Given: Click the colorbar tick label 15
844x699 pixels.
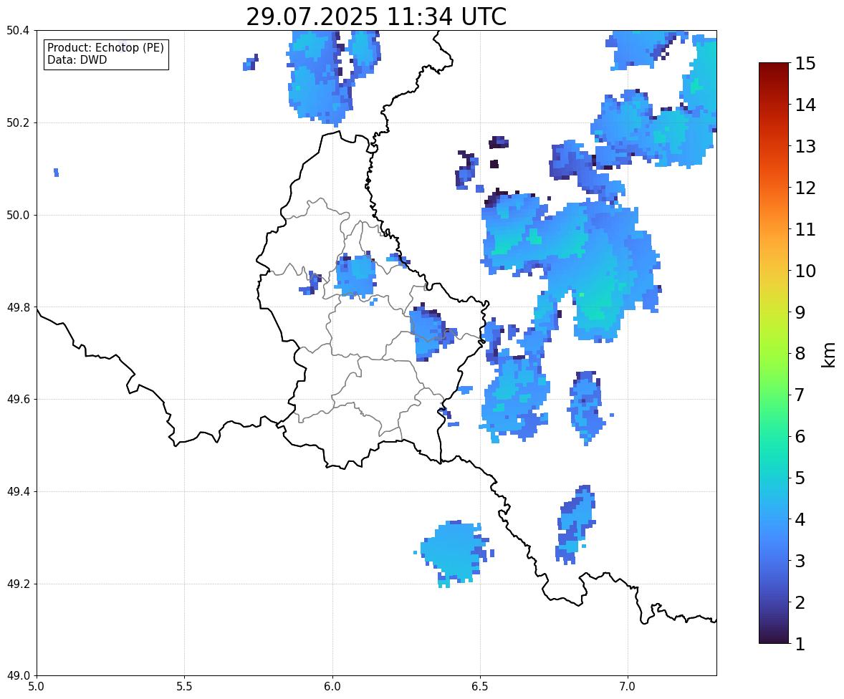Looking at the screenshot, I should tap(805, 64).
